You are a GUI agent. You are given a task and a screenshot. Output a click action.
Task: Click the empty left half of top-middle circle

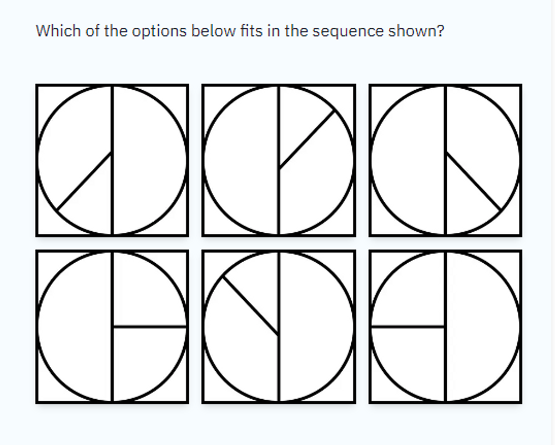pyautogui.click(x=242, y=160)
